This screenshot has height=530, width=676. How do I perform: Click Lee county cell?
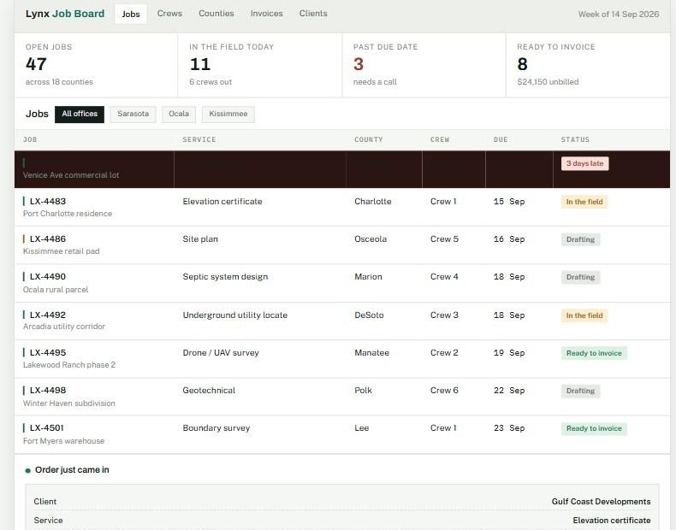click(x=361, y=428)
